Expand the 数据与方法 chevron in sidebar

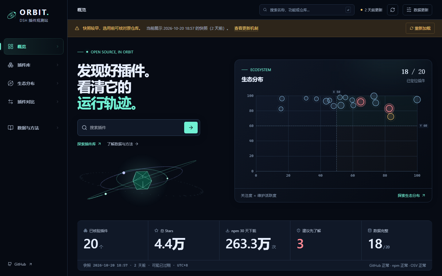click(x=57, y=128)
